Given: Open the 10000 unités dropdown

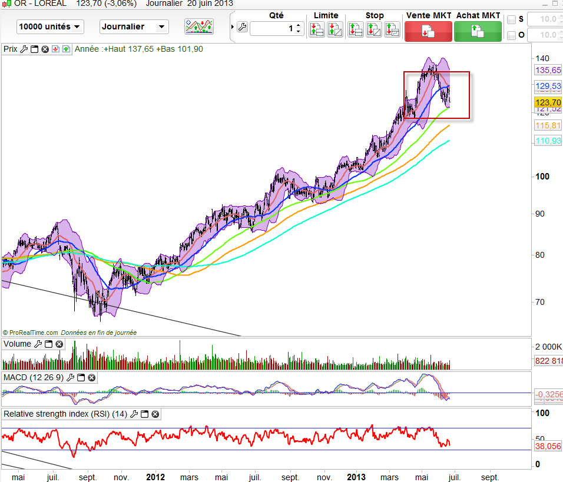Looking at the screenshot, I should (x=50, y=26).
